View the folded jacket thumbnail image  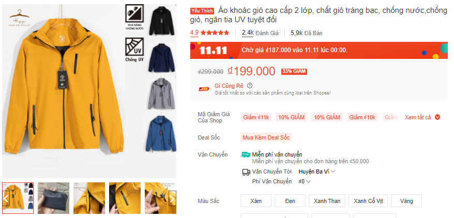coord(54,198)
